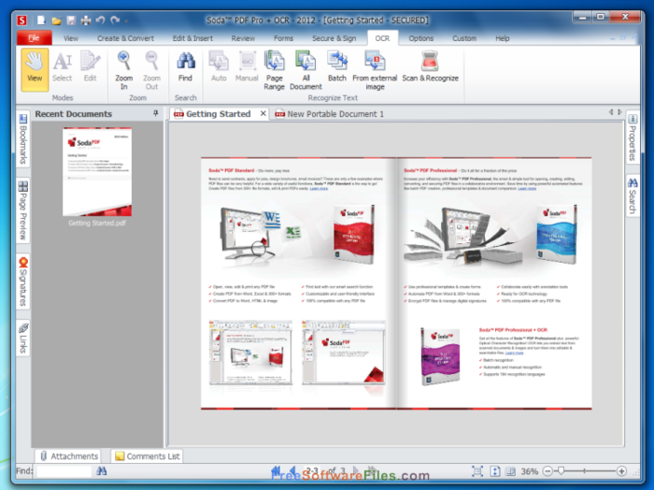
Task: Open the Page Preview side panel
Action: (23, 210)
